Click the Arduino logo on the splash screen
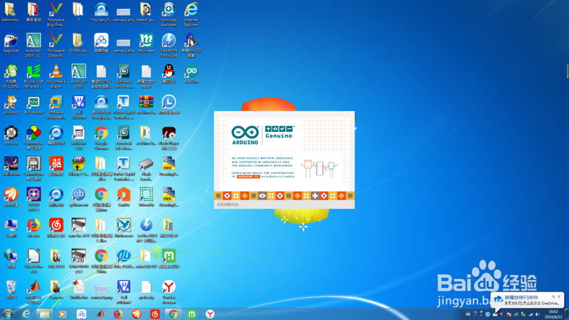569x320 pixels. [x=245, y=135]
